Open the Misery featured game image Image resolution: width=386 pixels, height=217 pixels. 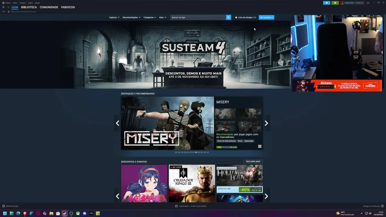[167, 123]
